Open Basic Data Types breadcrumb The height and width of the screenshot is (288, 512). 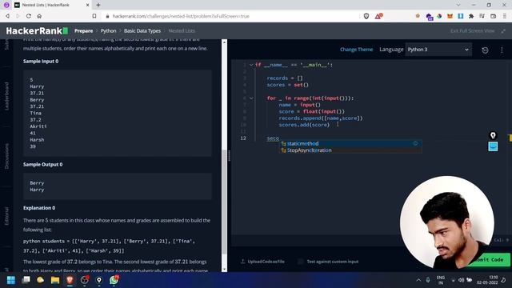[x=142, y=31]
